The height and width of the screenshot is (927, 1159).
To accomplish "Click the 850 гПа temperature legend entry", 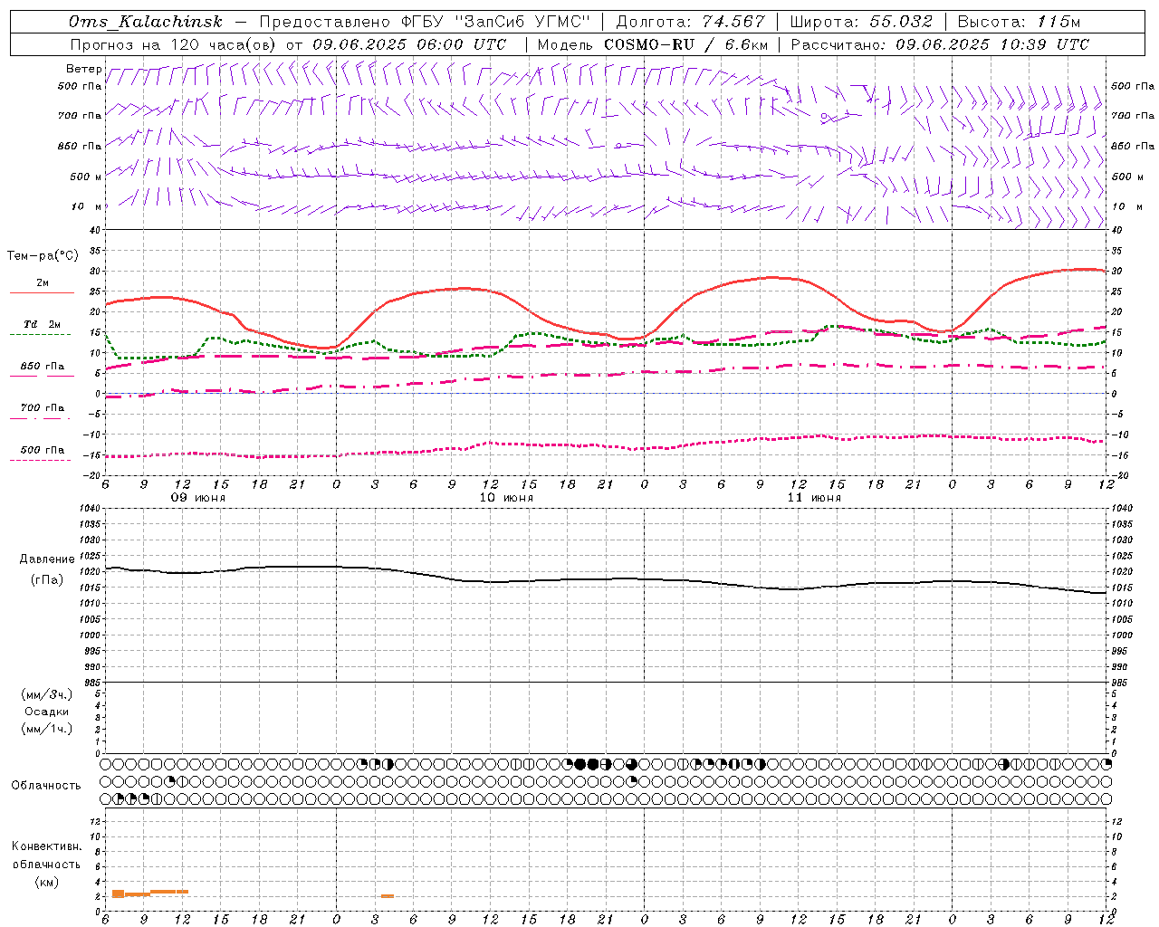I will [x=43, y=367].
